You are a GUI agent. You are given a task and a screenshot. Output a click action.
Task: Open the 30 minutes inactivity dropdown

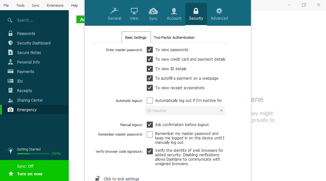pyautogui.click(x=185, y=111)
